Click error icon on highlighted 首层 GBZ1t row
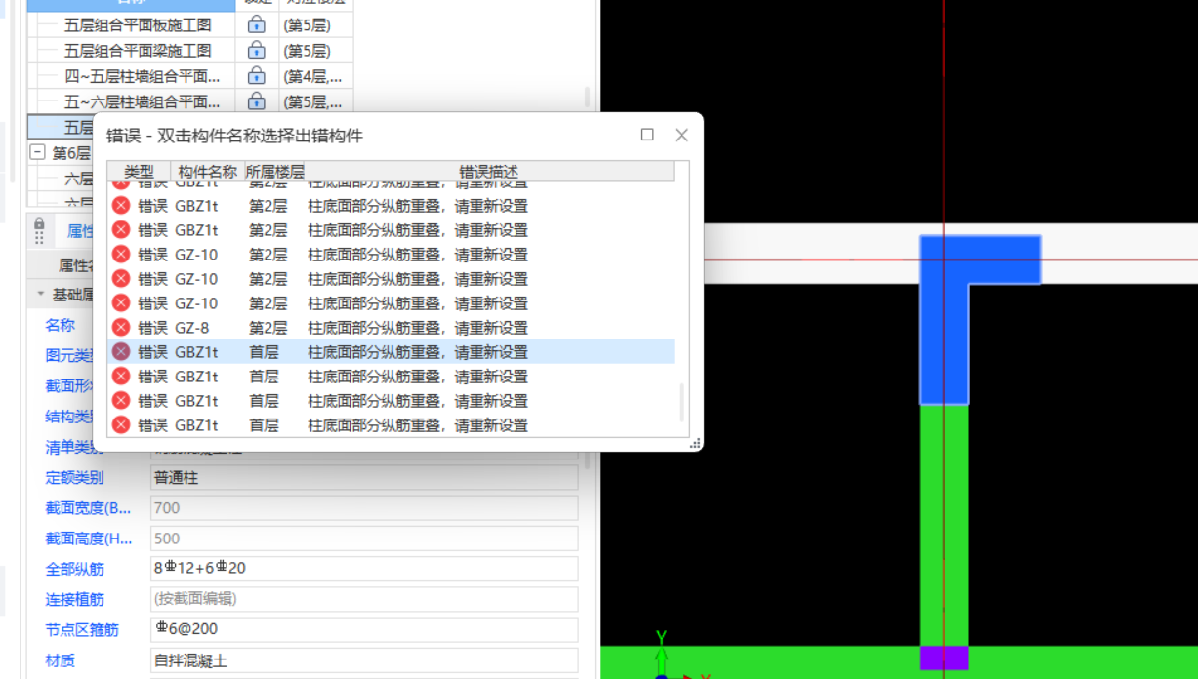The image size is (1198, 679). (122, 351)
